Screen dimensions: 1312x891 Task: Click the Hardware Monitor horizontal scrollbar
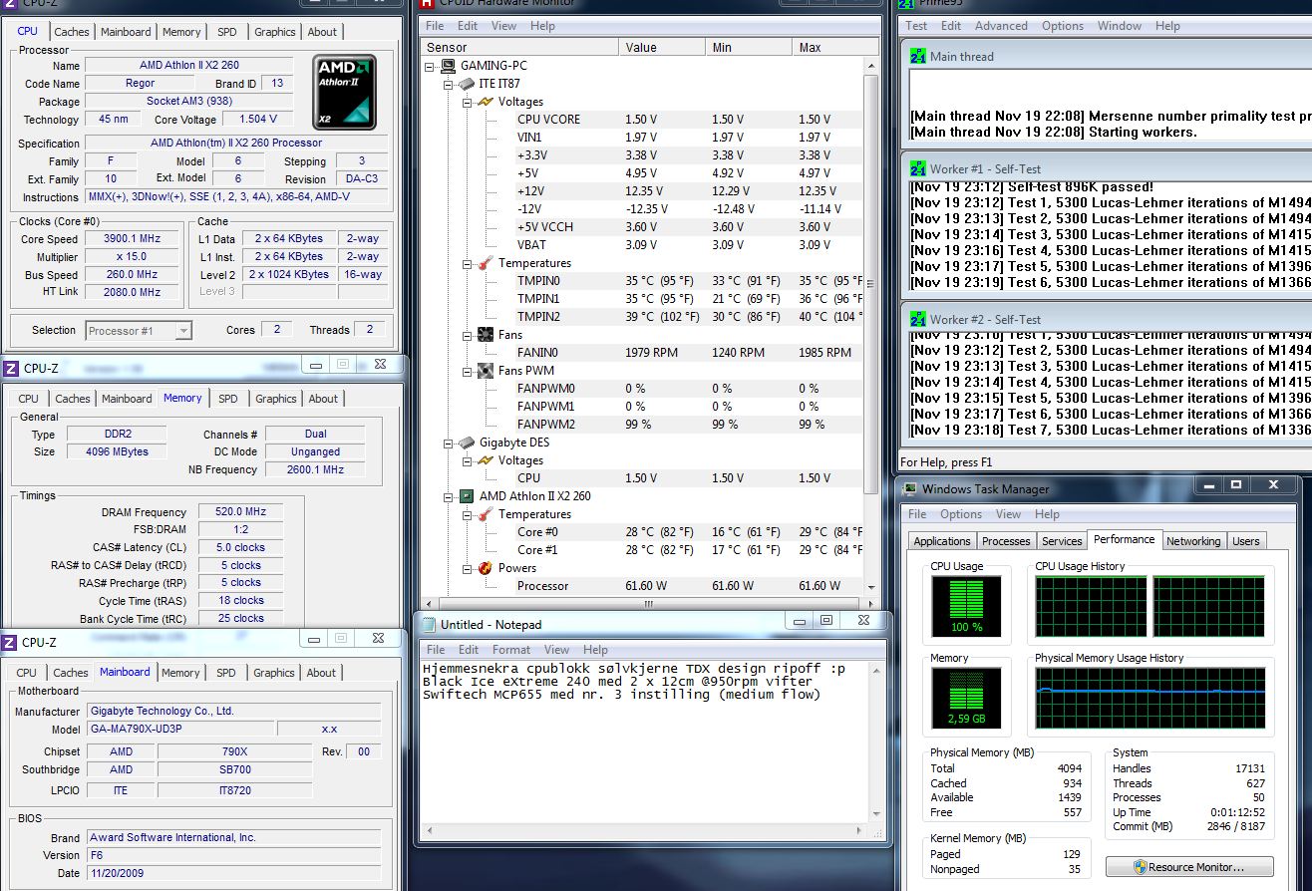pos(648,604)
